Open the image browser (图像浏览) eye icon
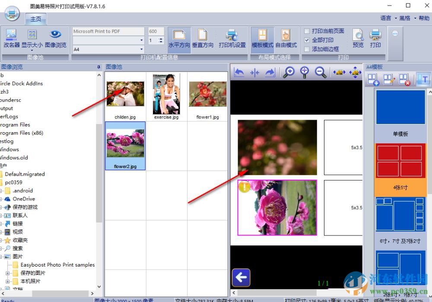 (x=56, y=38)
